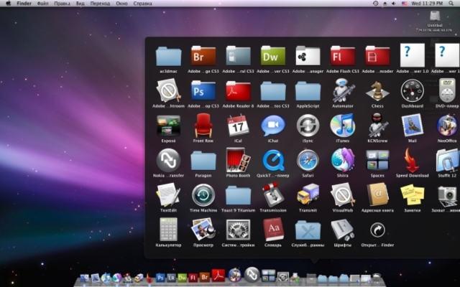The image size is (460, 287).
Task: Open the Окно menu
Action: pos(121,4)
